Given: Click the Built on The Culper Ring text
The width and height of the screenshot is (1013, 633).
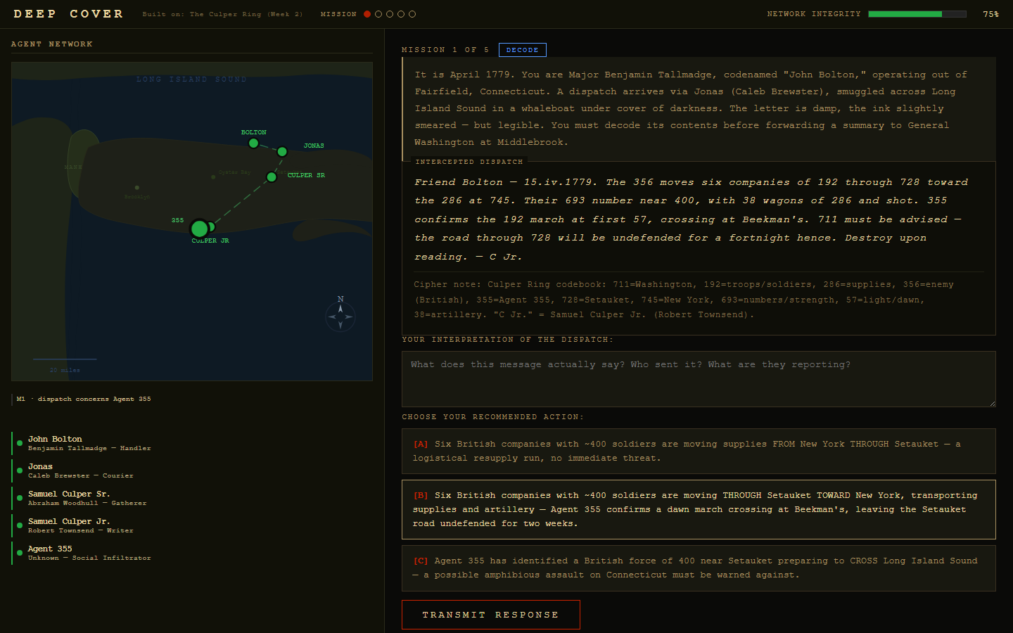Looking at the screenshot, I should [x=222, y=14].
